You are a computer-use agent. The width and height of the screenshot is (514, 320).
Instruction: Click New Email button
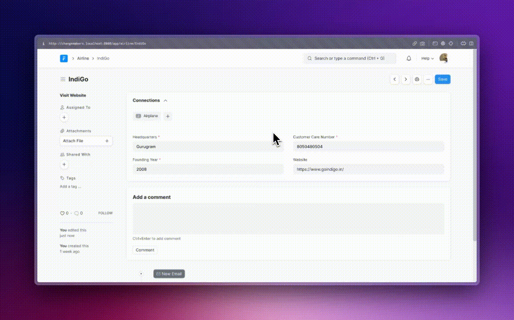[x=169, y=274]
